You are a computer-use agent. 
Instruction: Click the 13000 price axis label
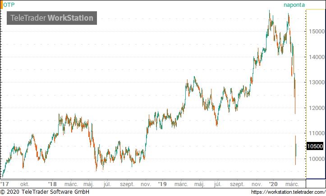click(317, 82)
